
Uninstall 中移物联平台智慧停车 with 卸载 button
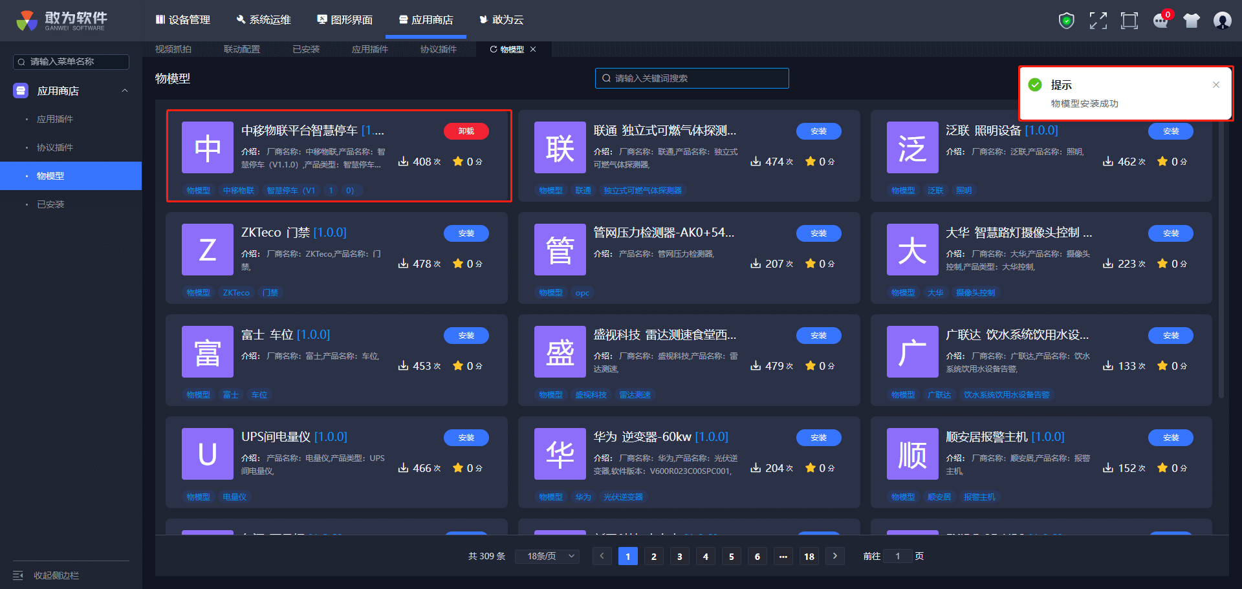coord(466,131)
